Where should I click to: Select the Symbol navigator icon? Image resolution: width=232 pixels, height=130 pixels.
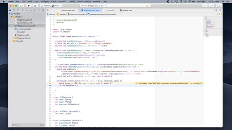[18, 10]
